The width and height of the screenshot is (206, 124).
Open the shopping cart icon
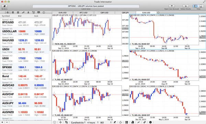point(33,12)
